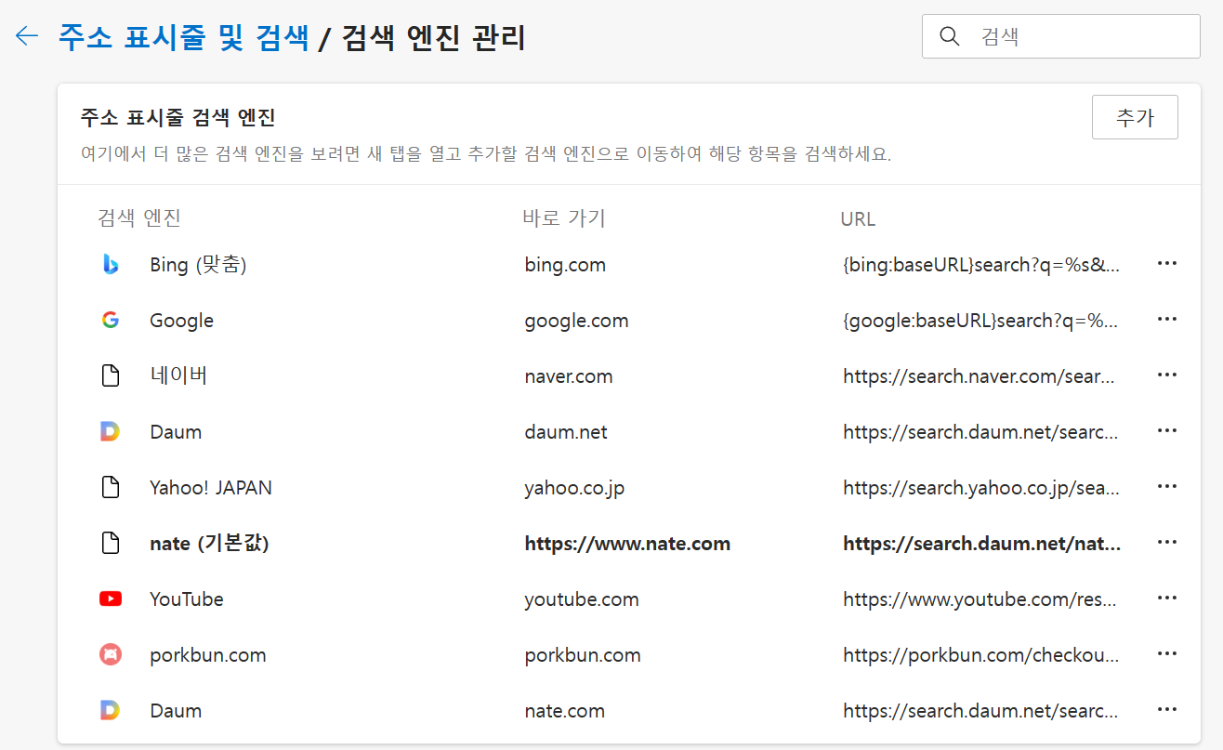Click the porkbun.com shortcut text
The width and height of the screenshot is (1223, 750).
click(583, 655)
